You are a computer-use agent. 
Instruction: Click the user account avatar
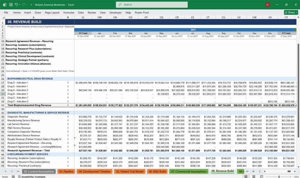(x=268, y=5)
